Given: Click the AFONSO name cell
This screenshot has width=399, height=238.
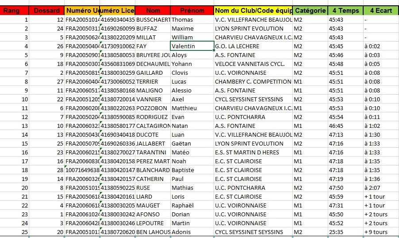Looking at the screenshot, I should point(153,214).
